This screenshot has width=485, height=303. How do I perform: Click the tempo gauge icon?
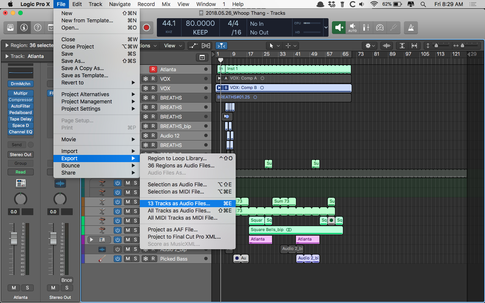point(380,28)
